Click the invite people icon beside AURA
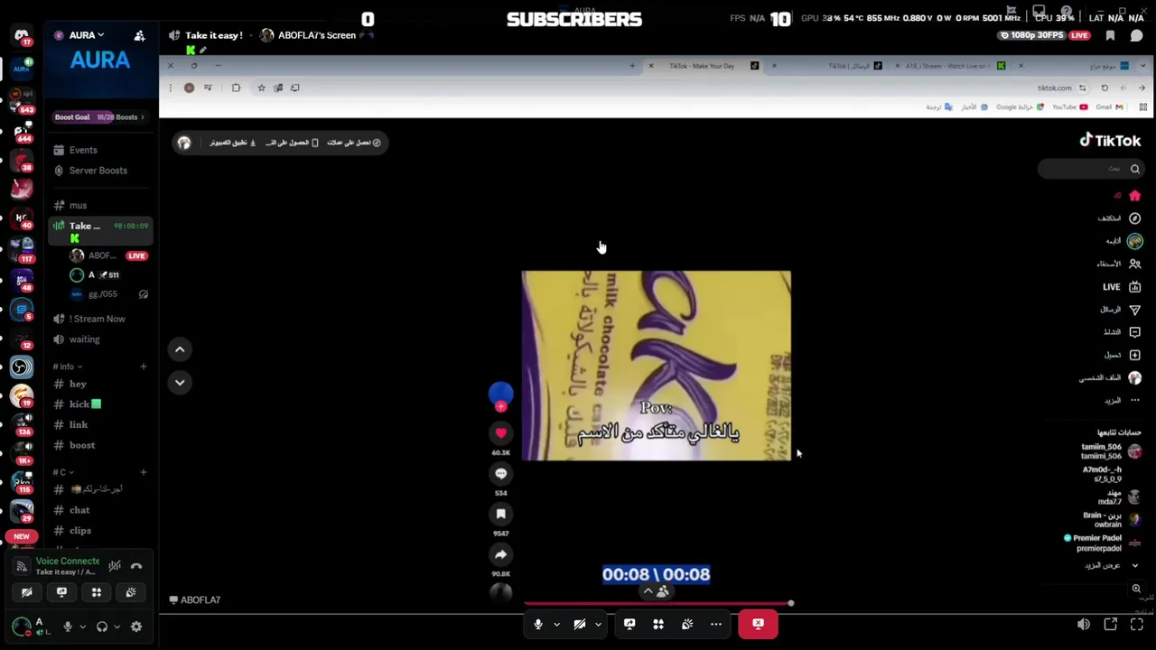The image size is (1156, 650). [139, 35]
